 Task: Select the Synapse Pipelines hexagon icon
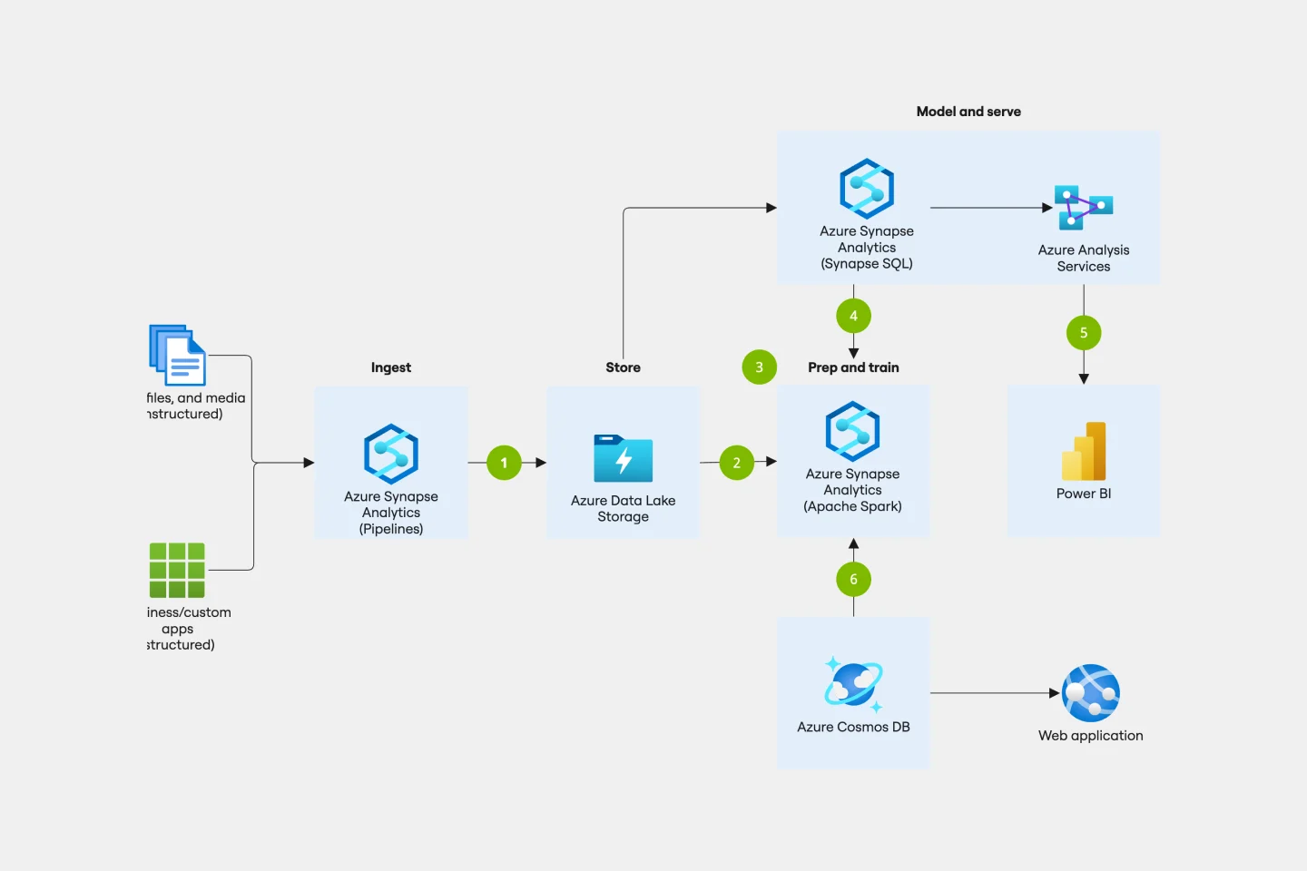coord(391,454)
